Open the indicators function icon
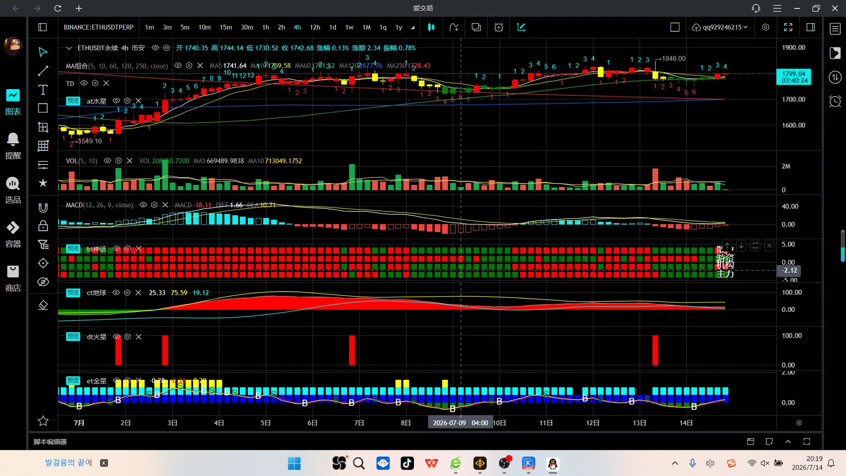The width and height of the screenshot is (846, 476). coord(454,27)
